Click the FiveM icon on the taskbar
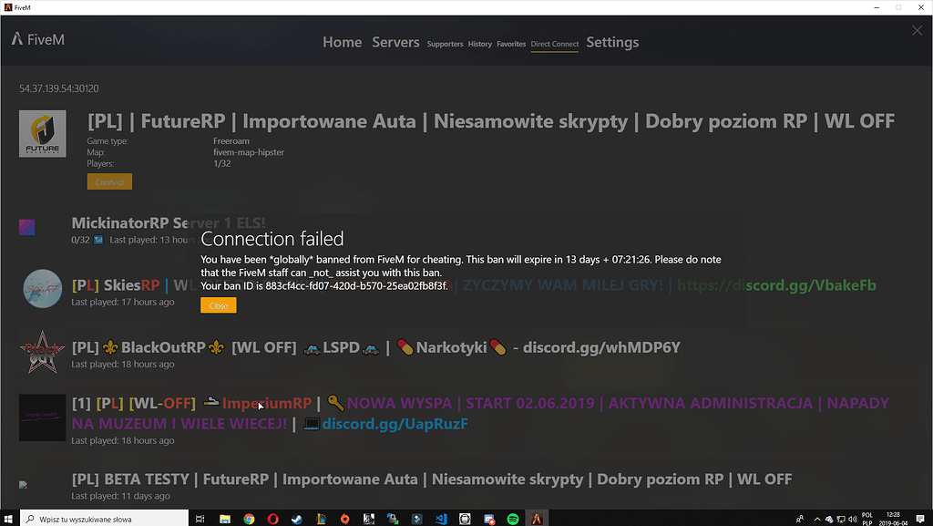933x526 pixels. [x=537, y=517]
